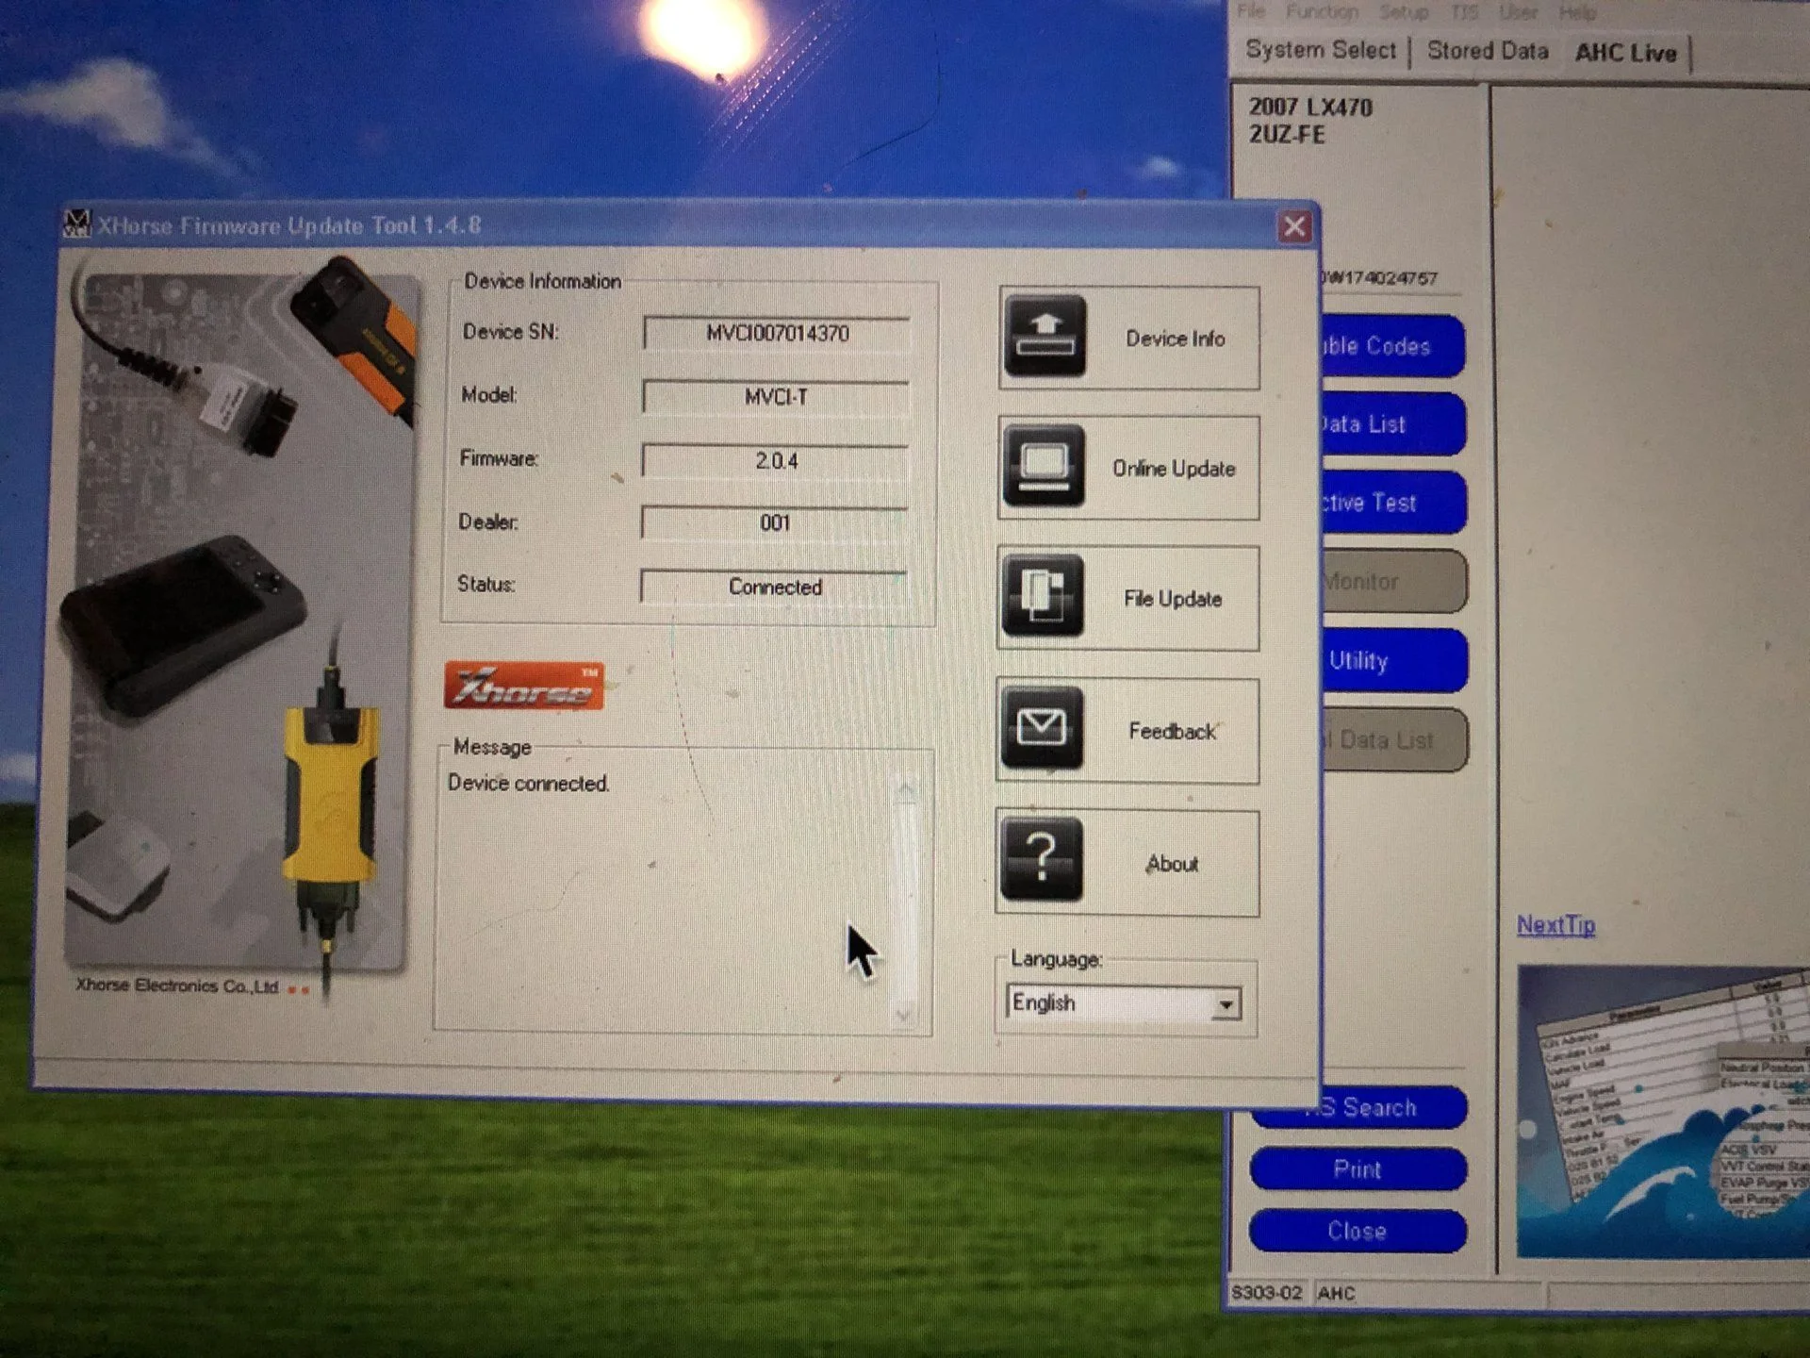This screenshot has height=1358, width=1810.
Task: Open the Language dropdown arrow
Action: click(1226, 1004)
